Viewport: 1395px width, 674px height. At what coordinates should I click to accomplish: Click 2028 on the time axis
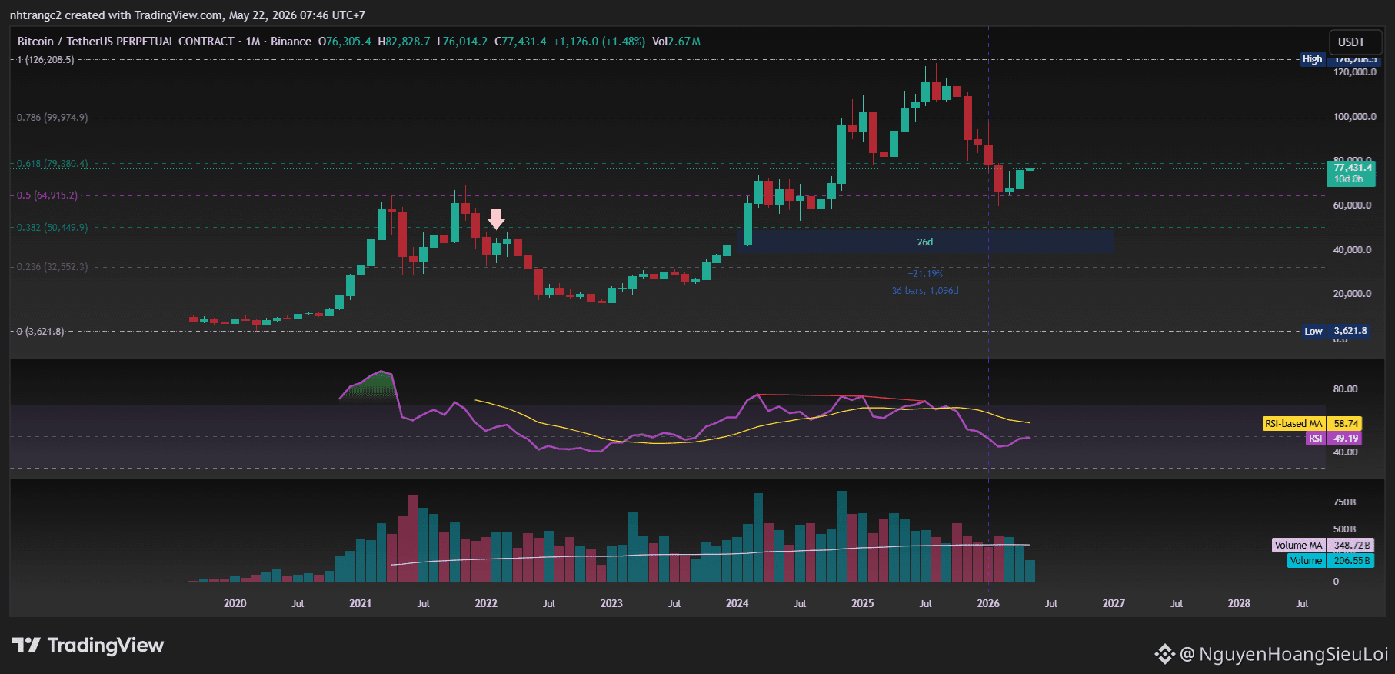(x=1239, y=604)
